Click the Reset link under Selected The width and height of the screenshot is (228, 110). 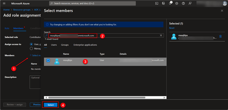[172, 28]
